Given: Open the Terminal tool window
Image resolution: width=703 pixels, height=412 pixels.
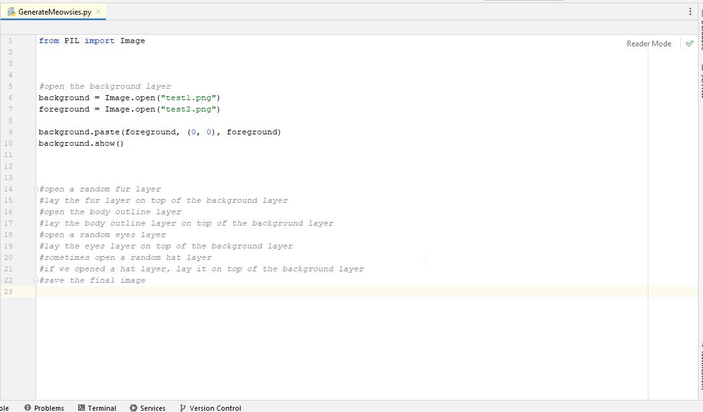Looking at the screenshot, I should pyautogui.click(x=97, y=408).
